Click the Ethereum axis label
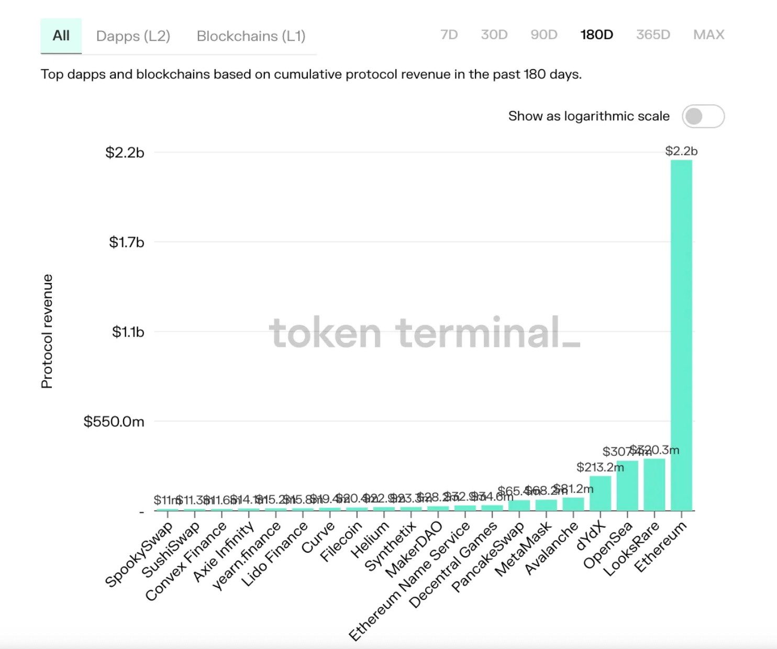Viewport: 777px width, 649px height. (660, 547)
